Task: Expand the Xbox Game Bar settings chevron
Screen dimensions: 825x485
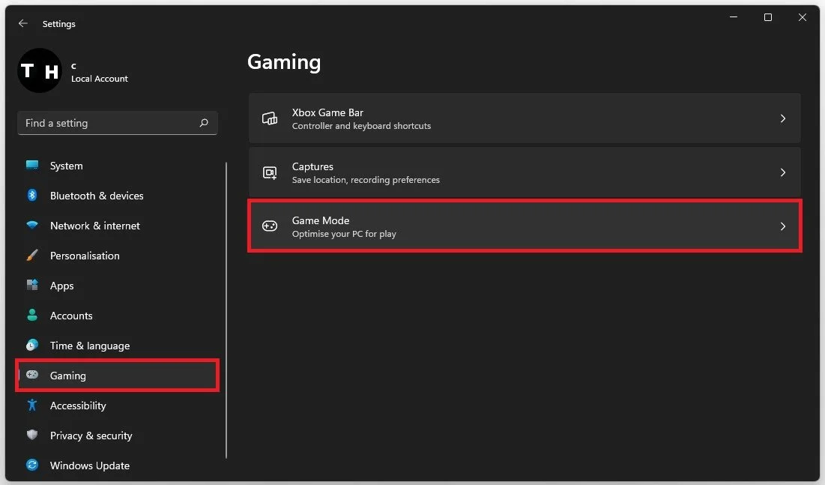Action: (783, 118)
